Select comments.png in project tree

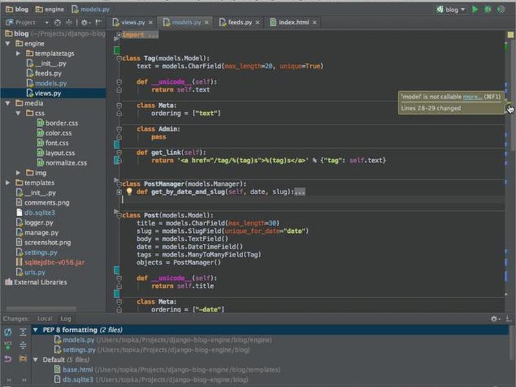pyautogui.click(x=43, y=203)
